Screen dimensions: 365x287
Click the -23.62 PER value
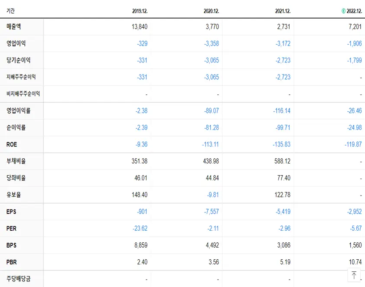pos(140,228)
